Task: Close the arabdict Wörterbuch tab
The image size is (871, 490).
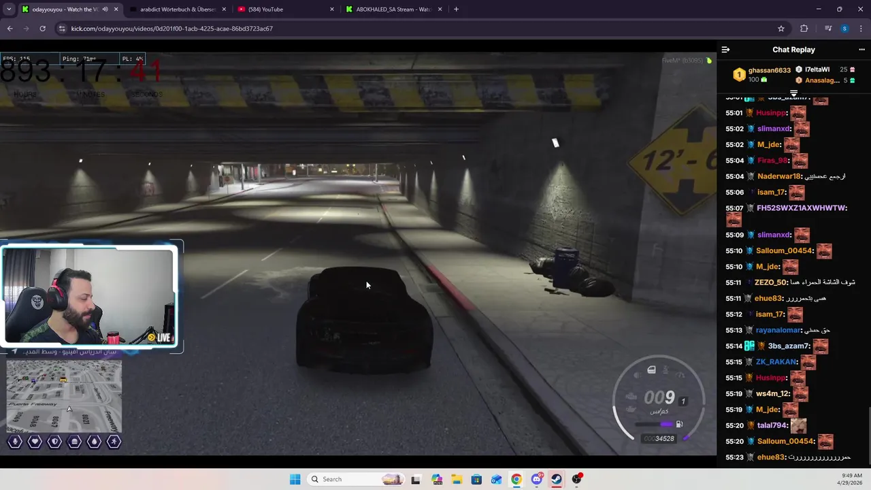Action: click(224, 10)
